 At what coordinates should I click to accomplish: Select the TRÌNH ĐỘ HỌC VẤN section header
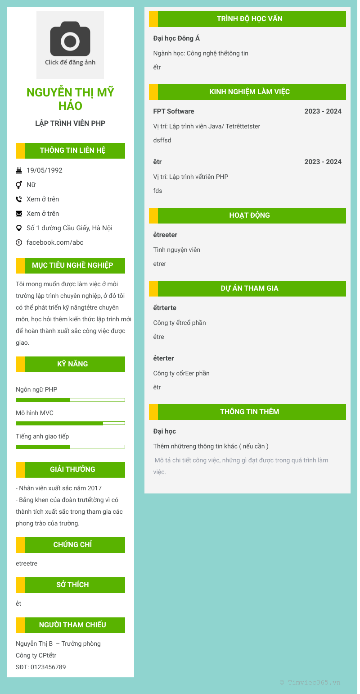tap(249, 19)
